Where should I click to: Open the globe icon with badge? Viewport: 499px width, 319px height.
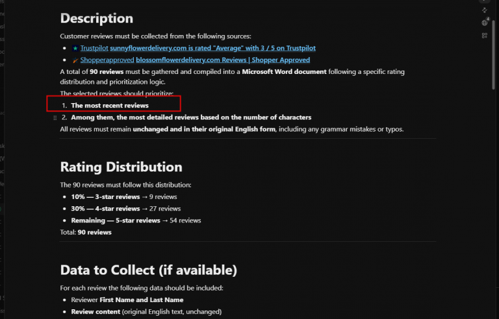click(485, 23)
